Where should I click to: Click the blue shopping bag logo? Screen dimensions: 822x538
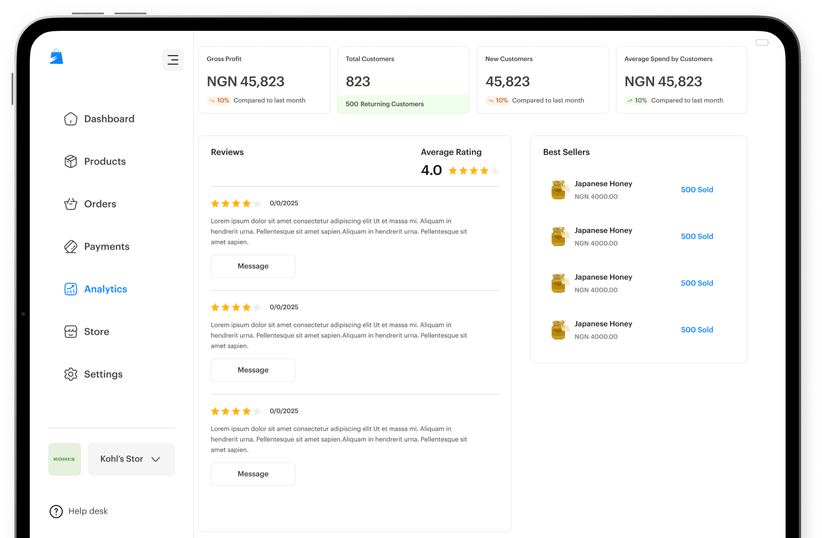click(57, 57)
